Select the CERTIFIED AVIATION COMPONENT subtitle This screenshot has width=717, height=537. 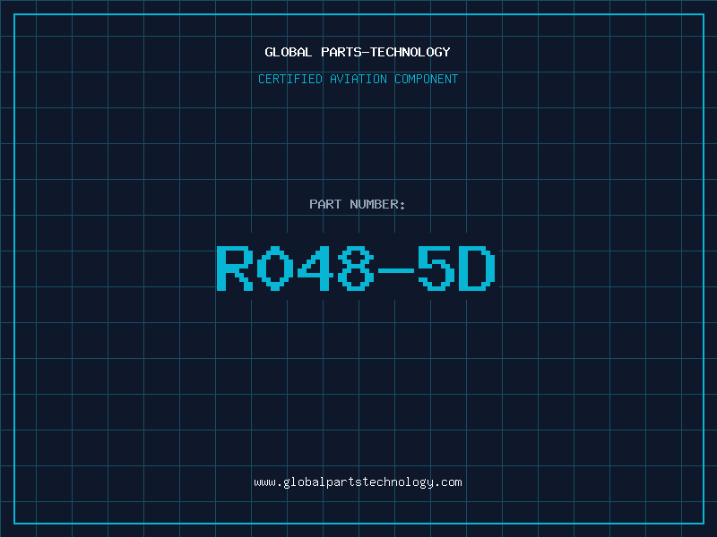click(358, 79)
